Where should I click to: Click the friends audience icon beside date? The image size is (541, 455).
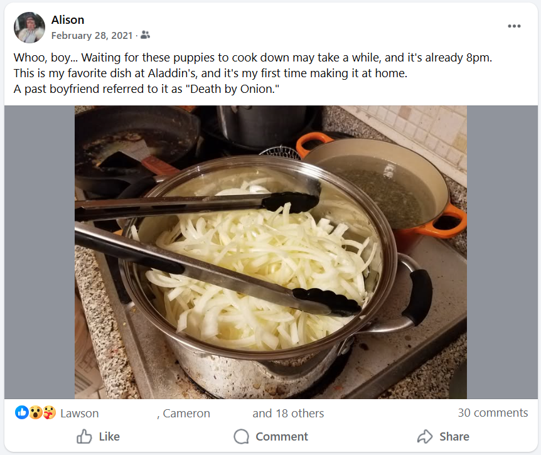click(x=145, y=35)
